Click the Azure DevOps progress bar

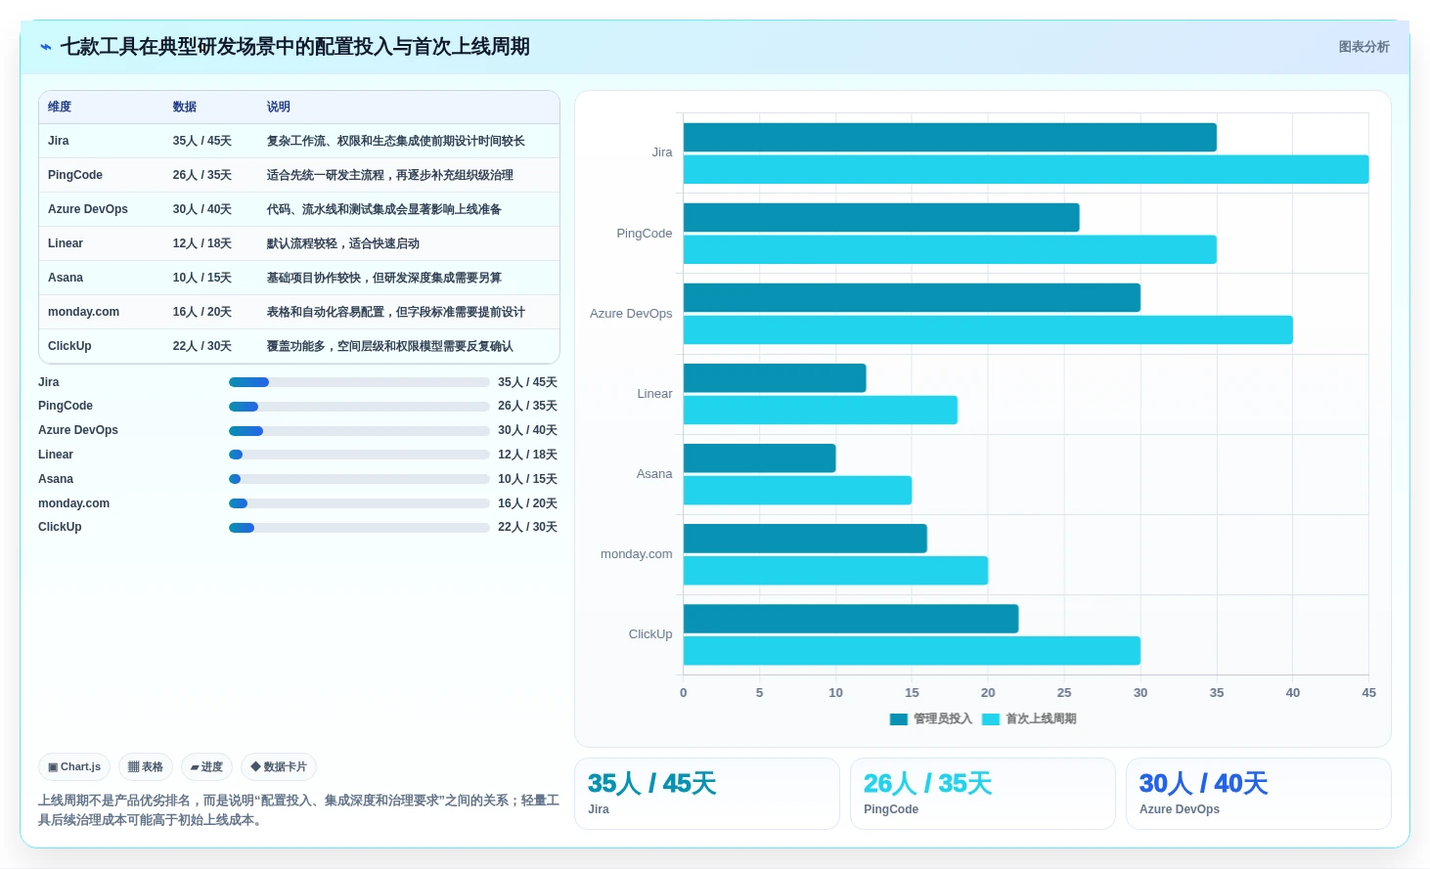point(359,431)
